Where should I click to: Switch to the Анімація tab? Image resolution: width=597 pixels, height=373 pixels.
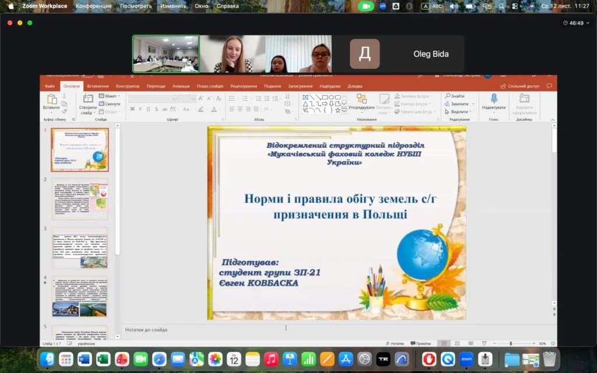tap(181, 86)
